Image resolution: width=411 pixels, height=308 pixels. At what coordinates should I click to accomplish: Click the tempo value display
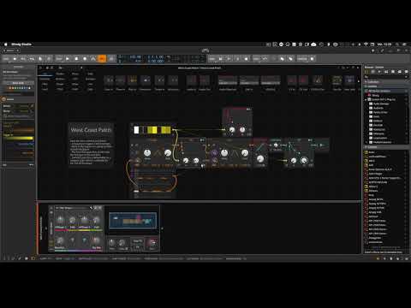135,57
